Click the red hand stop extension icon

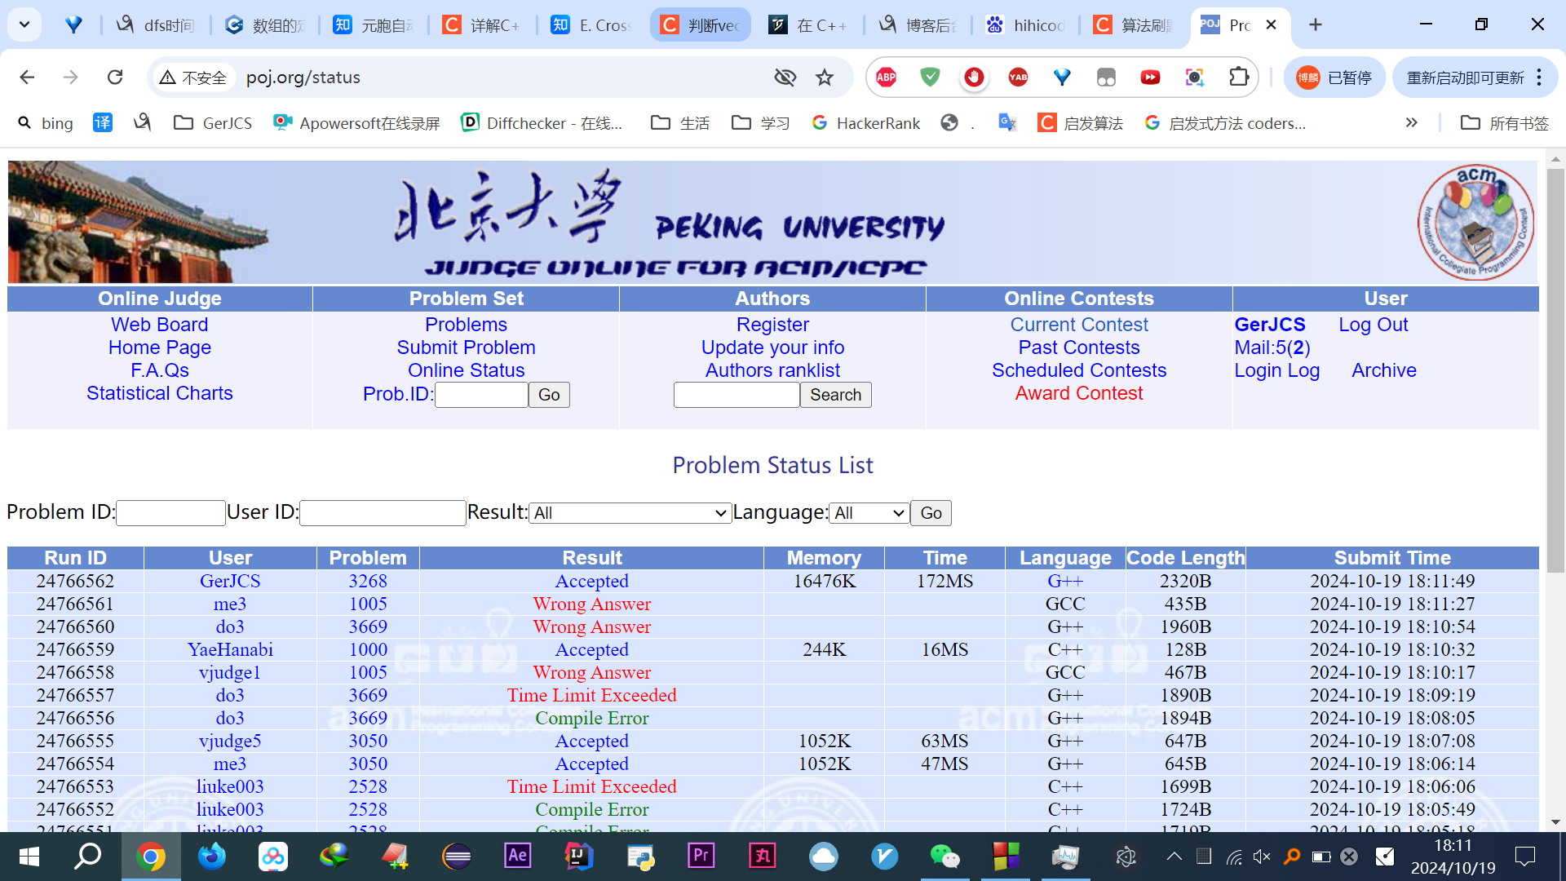click(974, 77)
